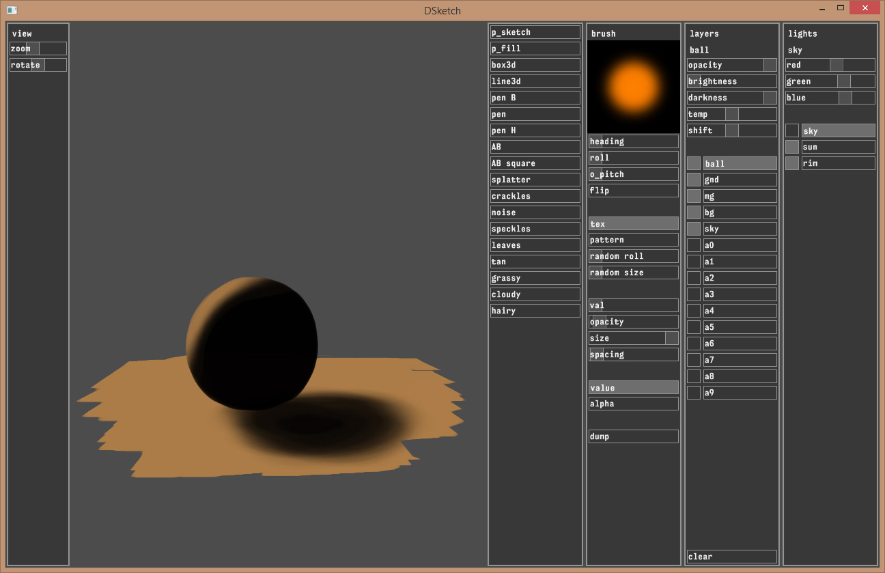Click the layer opacity slider
Viewport: 885px width, 573px height.
tap(731, 65)
